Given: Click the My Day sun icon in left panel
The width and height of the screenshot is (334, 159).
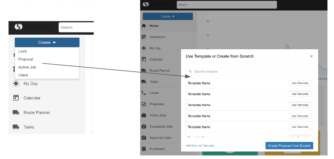Looking at the screenshot, I should pos(16,83).
